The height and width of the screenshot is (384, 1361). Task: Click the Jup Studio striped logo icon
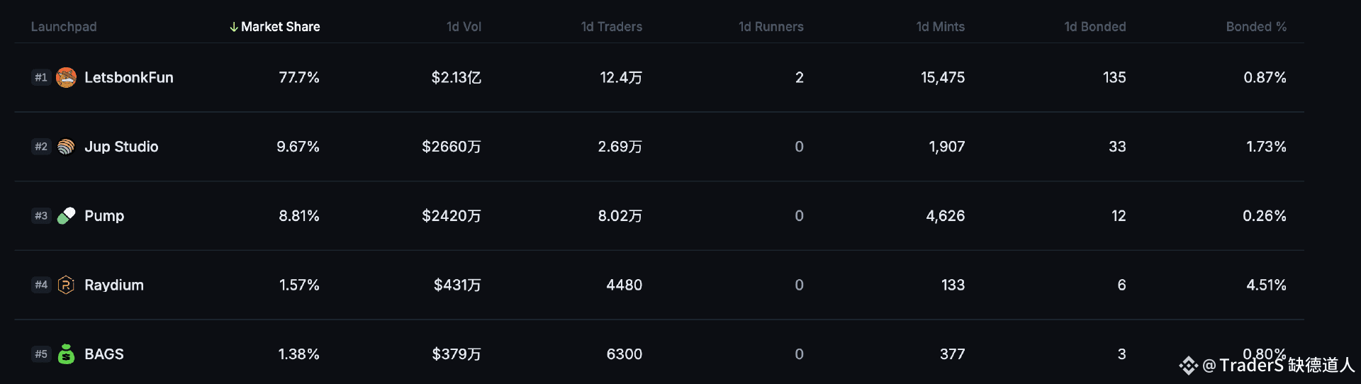[x=66, y=147]
